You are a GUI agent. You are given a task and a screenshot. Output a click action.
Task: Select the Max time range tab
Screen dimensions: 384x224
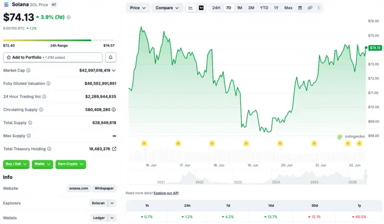pos(288,8)
